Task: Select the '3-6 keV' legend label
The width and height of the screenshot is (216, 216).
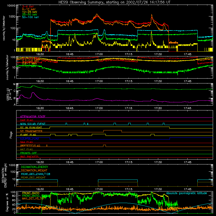Action: [x=28, y=6]
